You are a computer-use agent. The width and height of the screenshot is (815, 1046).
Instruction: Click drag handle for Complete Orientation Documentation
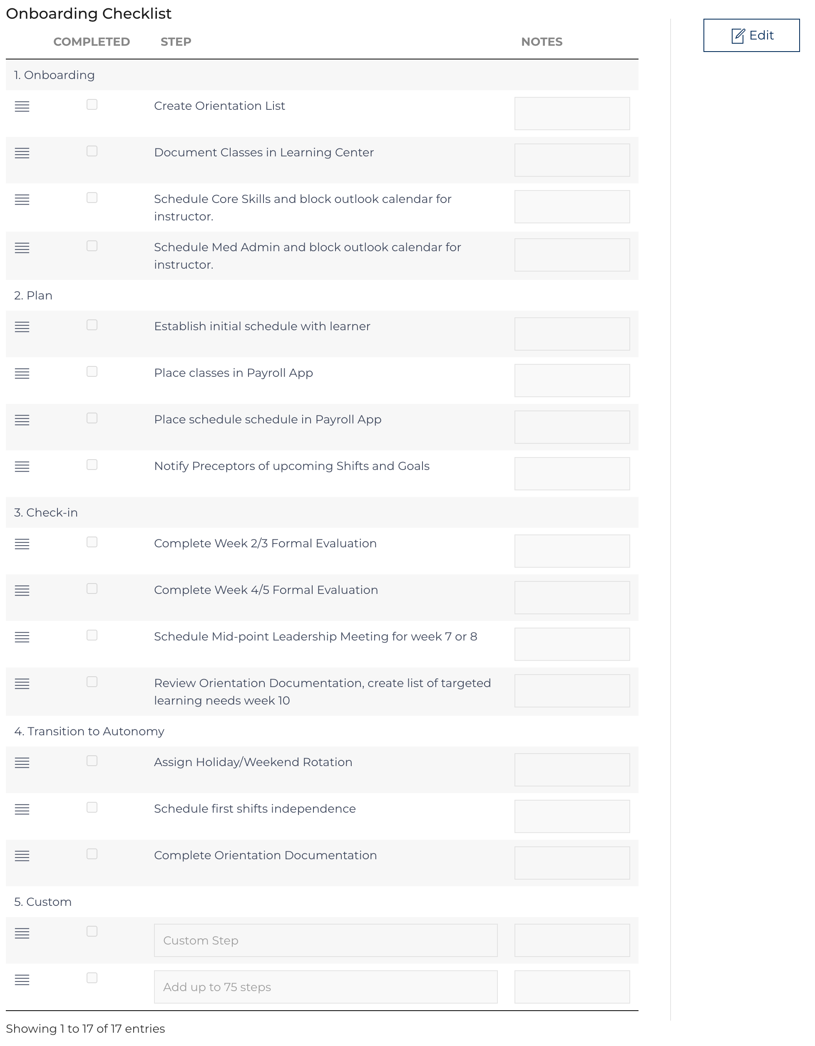click(x=22, y=856)
